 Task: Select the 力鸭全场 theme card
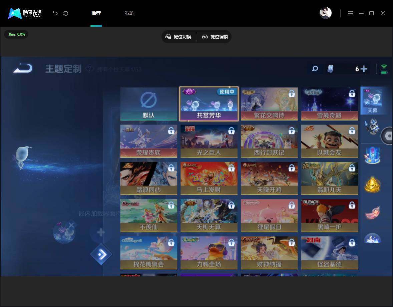[209, 253]
